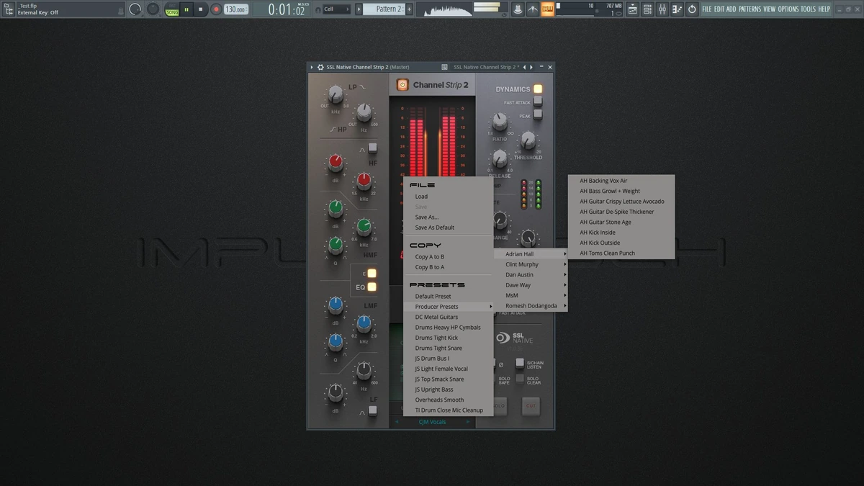
Task: Click the hat-shaped plugin icon in toolbar
Action: click(x=518, y=9)
